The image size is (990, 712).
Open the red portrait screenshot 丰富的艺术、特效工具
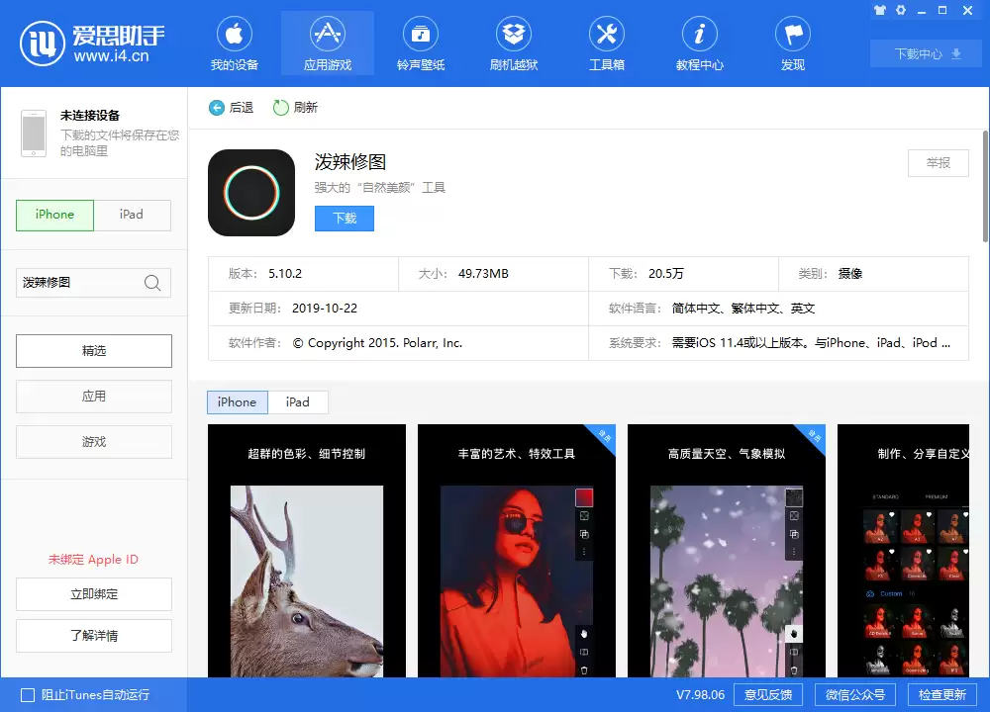pos(517,551)
